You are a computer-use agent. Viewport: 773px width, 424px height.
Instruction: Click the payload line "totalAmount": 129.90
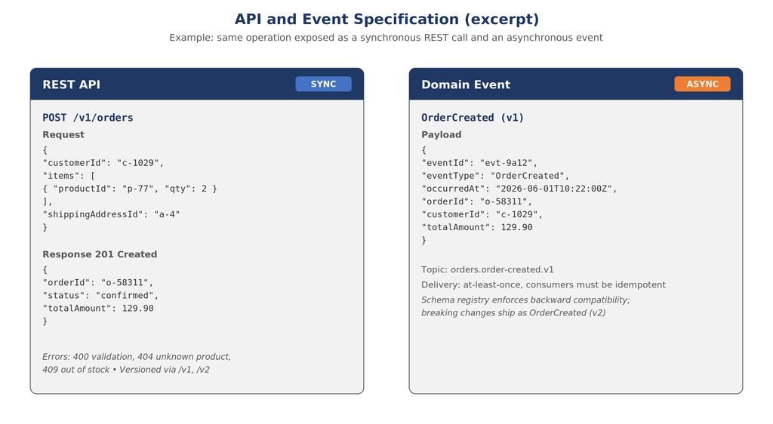point(477,227)
